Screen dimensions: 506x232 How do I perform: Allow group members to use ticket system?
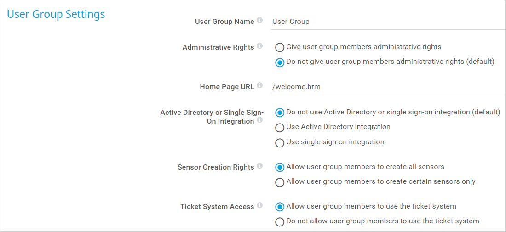(x=279, y=207)
